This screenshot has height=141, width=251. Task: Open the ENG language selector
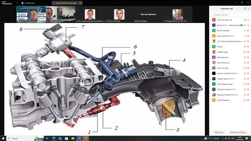pyautogui.click(x=233, y=138)
